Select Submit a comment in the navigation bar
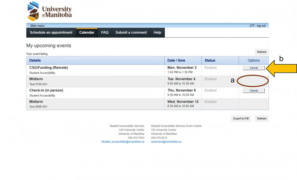Image resolution: width=297 pixels, height=180 pixels. coord(131,33)
